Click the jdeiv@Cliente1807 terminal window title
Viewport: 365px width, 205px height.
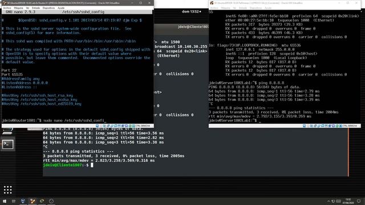[193, 27]
